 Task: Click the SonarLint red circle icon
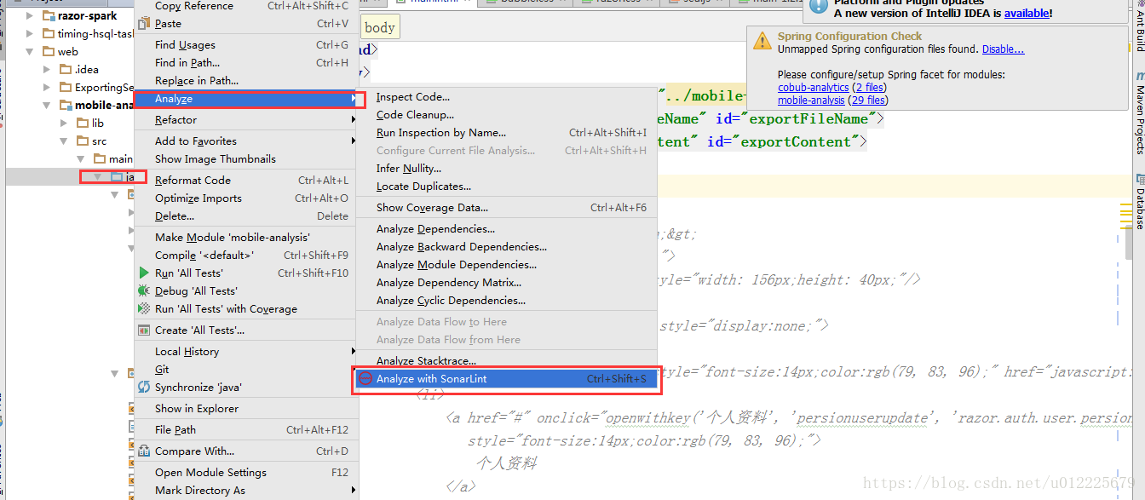coord(365,378)
